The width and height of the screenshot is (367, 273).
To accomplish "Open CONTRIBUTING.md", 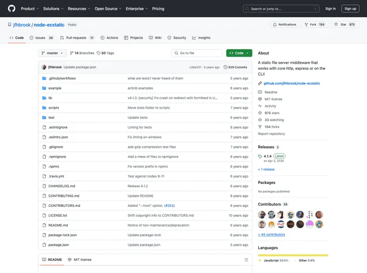I will tap(63, 196).
